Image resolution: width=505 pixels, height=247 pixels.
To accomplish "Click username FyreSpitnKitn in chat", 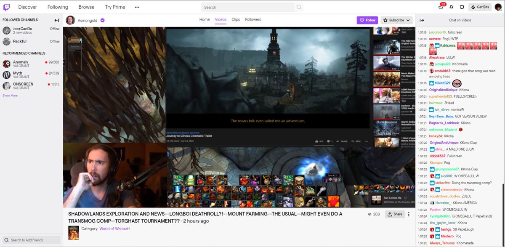I will (x=440, y=216).
